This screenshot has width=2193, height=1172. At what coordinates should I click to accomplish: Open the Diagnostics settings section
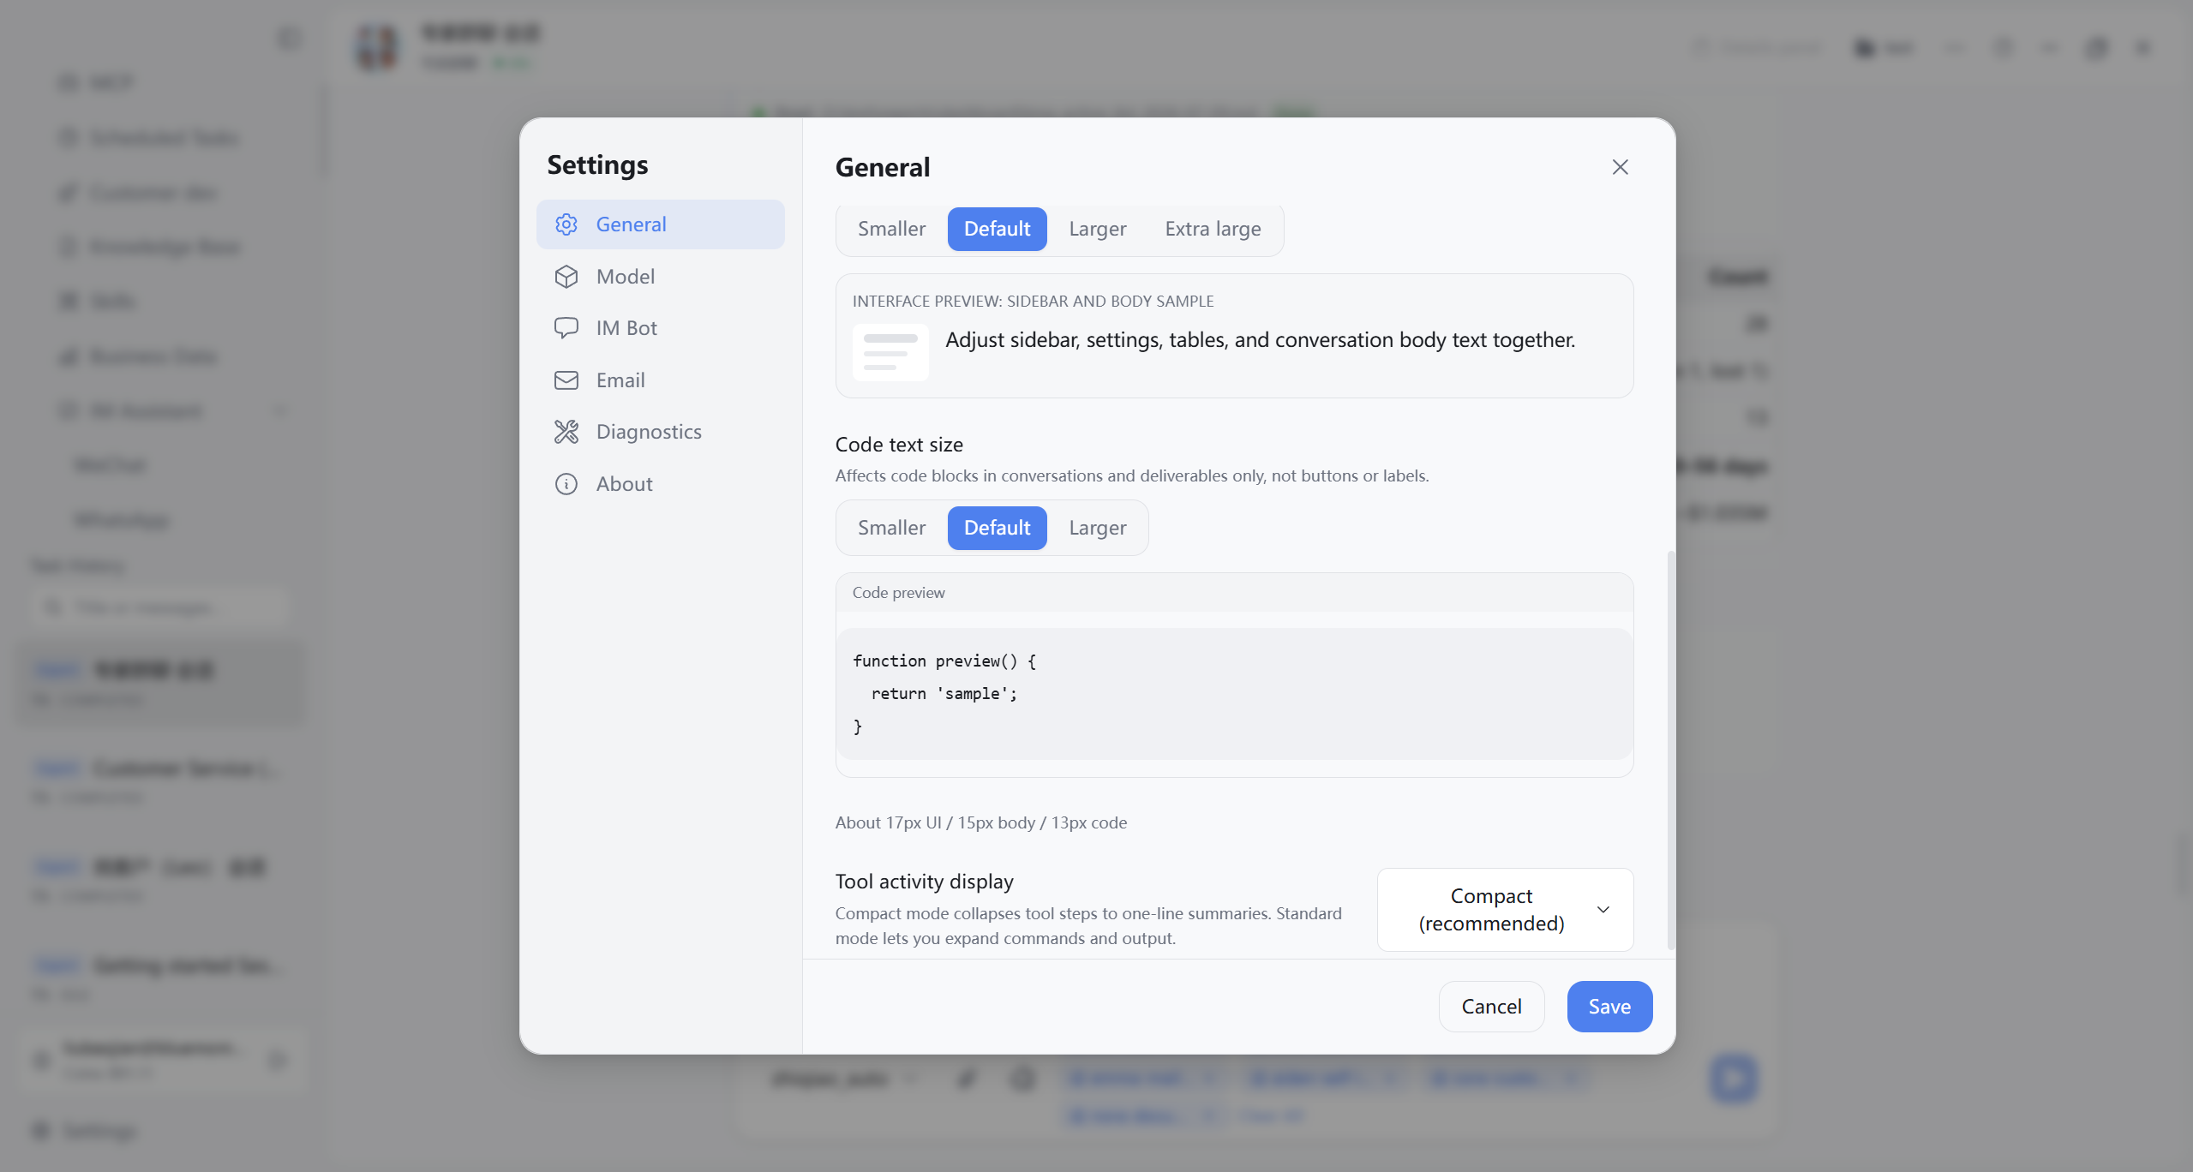coord(660,432)
